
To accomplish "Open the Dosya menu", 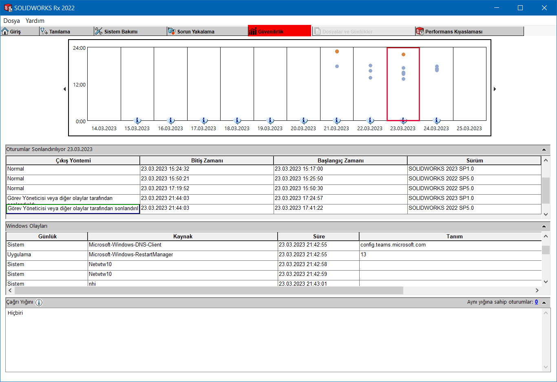I will click(x=12, y=21).
